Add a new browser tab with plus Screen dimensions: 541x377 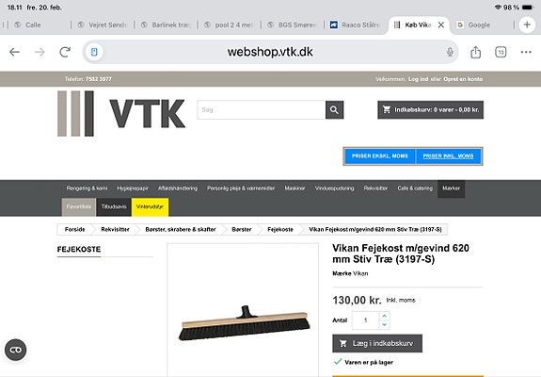(x=527, y=25)
